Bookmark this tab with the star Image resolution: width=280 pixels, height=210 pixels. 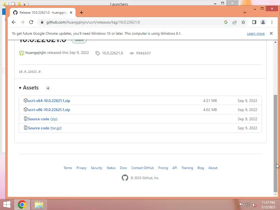point(243,22)
